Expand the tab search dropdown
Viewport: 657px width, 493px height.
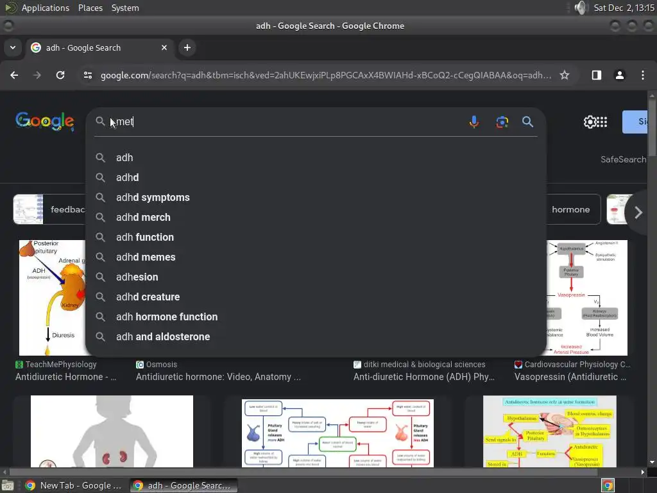(x=13, y=48)
